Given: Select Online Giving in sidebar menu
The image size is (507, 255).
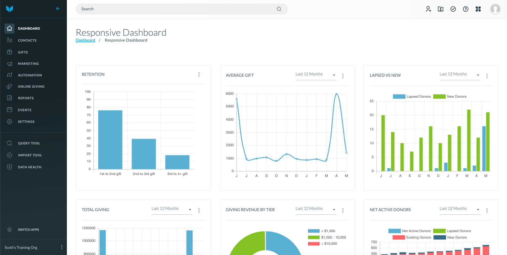Looking at the screenshot, I should [31, 87].
